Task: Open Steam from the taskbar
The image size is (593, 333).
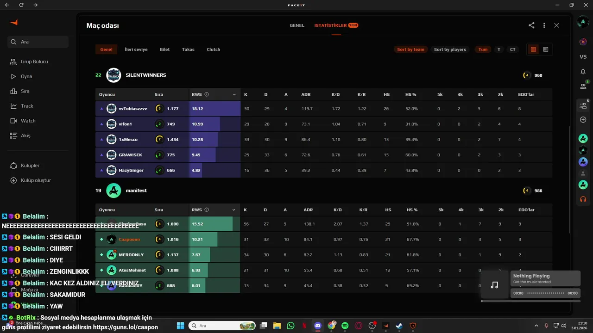Action: pyautogui.click(x=399, y=326)
